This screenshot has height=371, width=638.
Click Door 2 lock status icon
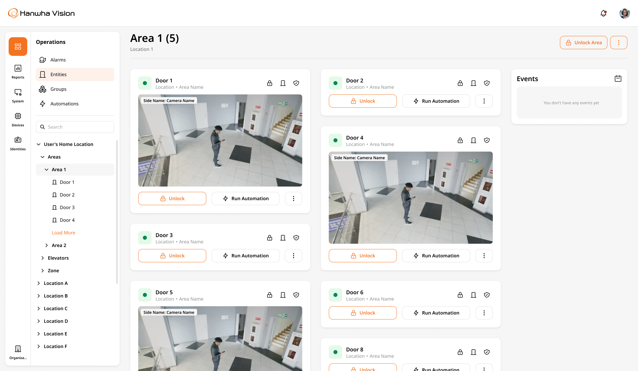pyautogui.click(x=460, y=83)
